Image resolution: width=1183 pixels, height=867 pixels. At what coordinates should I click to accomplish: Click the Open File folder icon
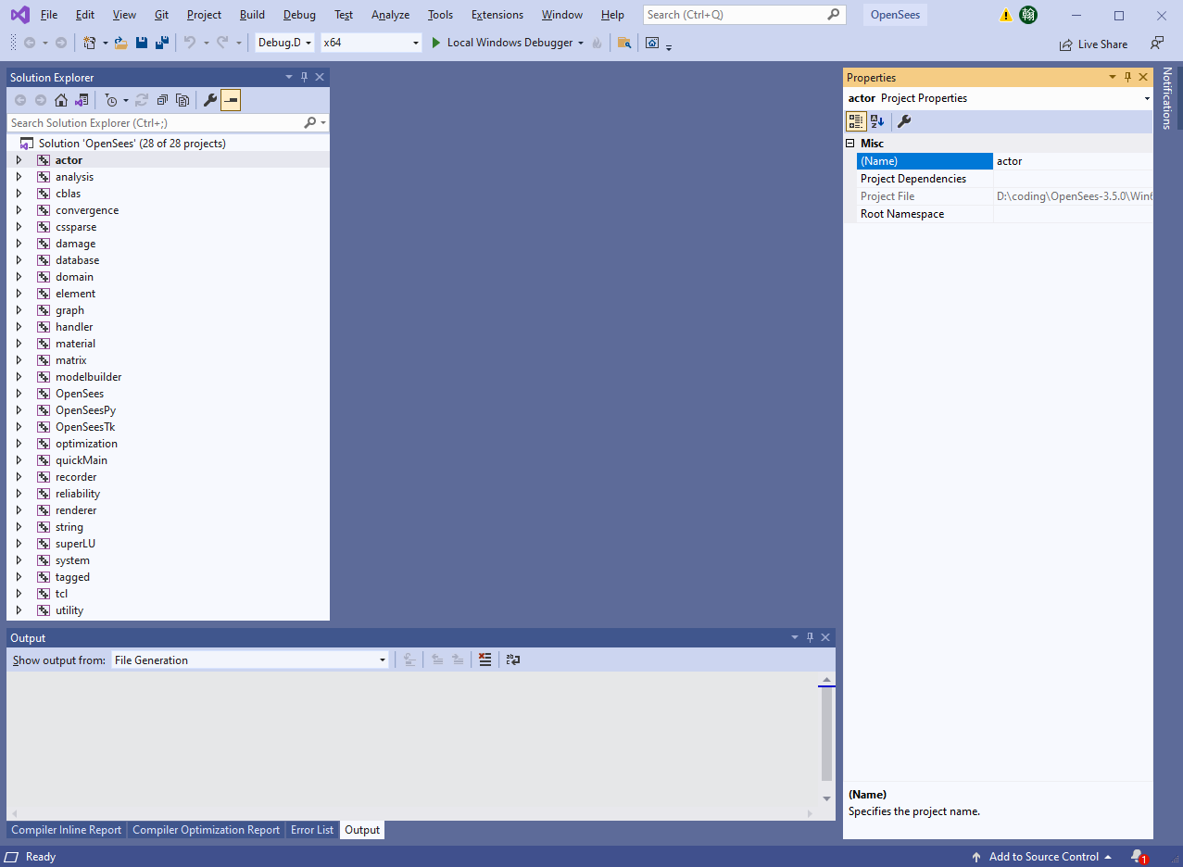(x=120, y=43)
